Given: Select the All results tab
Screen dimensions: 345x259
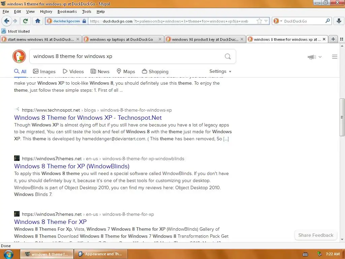Looking at the screenshot, I should [x=20, y=71].
